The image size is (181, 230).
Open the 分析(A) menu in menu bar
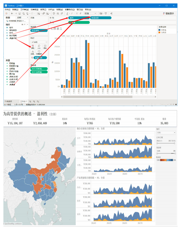[51, 10]
